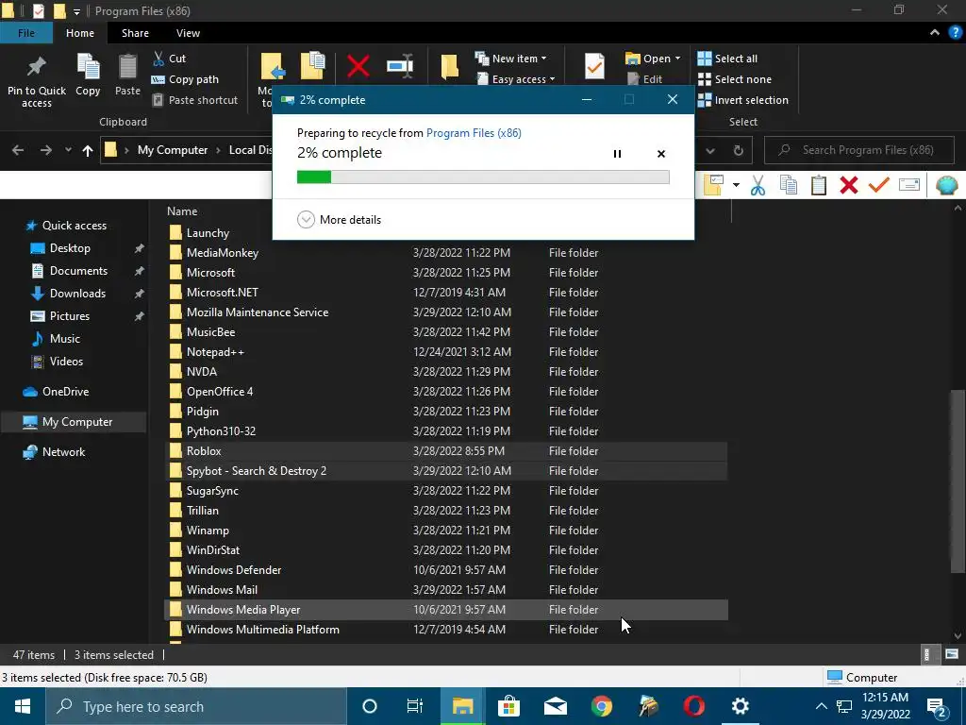
Task: Click Invert selection in the ribbon
Action: coord(743,100)
